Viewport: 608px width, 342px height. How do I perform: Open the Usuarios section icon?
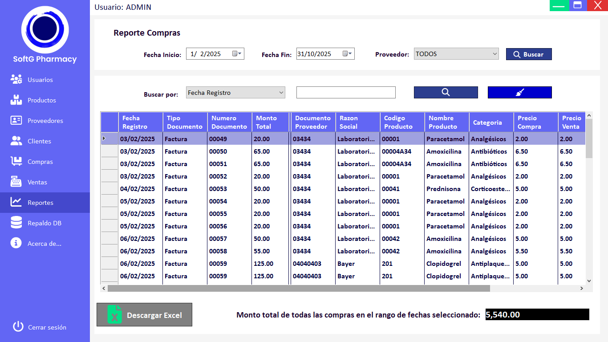point(16,80)
